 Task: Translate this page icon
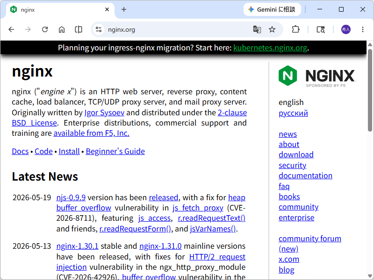coord(257,29)
